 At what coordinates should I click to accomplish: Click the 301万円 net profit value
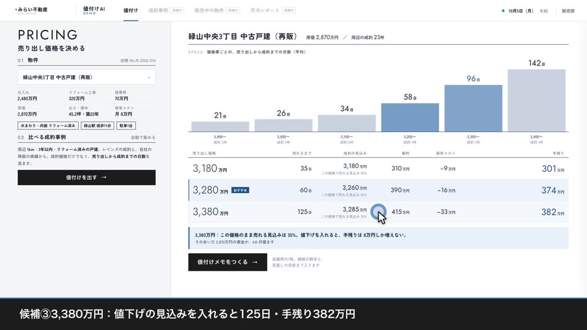[x=553, y=169]
